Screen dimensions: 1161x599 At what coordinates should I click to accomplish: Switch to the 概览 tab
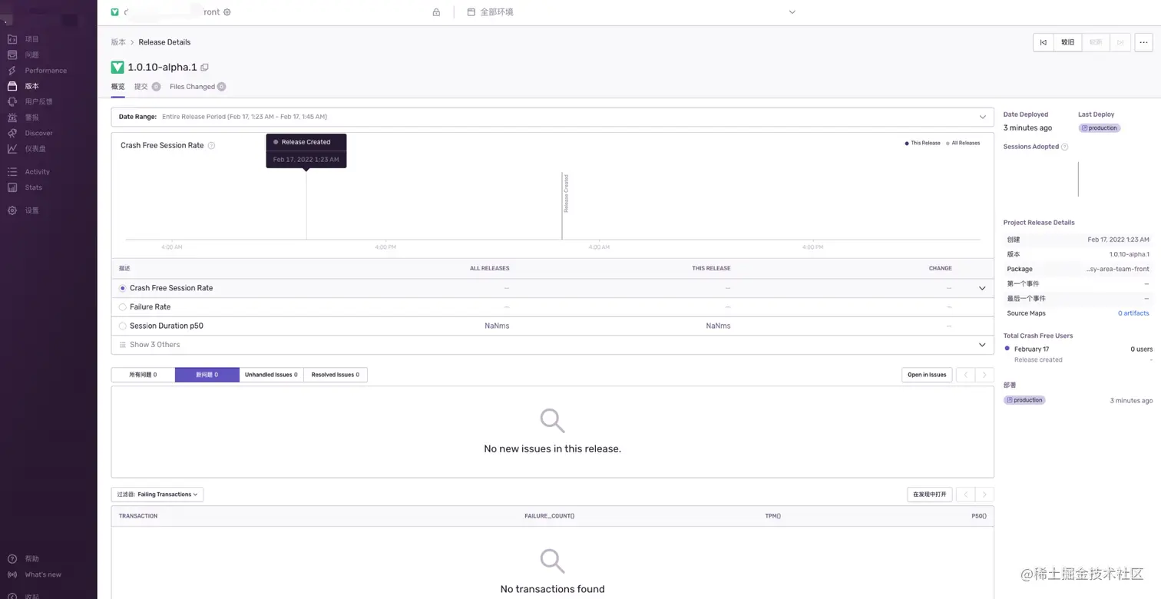point(117,87)
